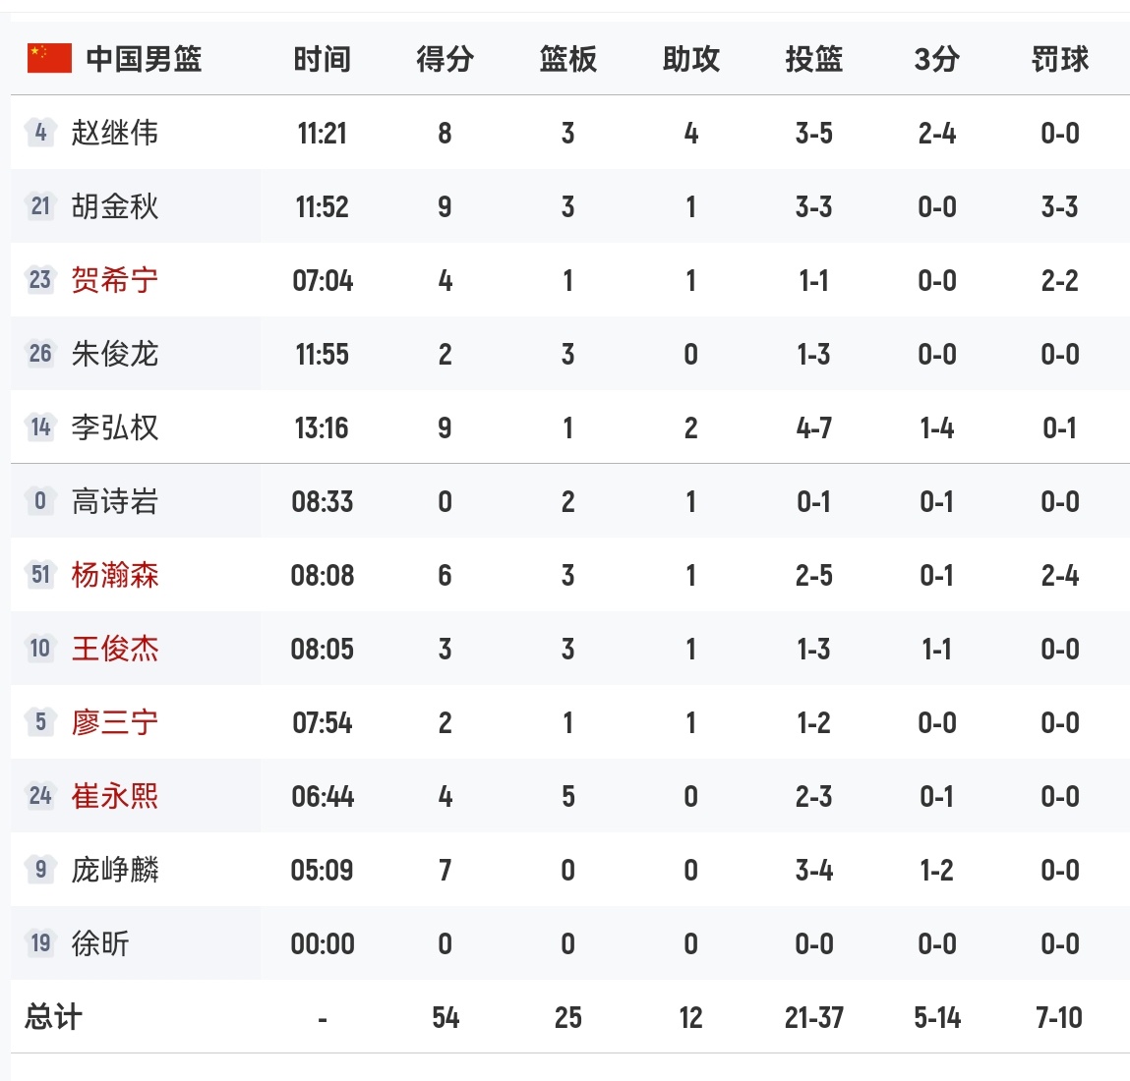Click 庞峥麟's playing time 05:09
Image resolution: width=1130 pixels, height=1081 pixels.
click(323, 871)
